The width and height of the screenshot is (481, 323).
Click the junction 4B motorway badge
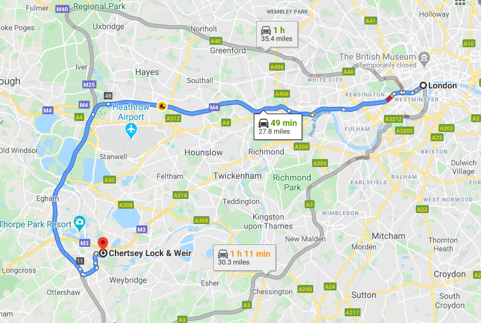click(108, 96)
